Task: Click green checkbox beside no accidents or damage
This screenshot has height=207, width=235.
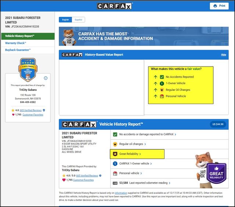Action: (115, 135)
